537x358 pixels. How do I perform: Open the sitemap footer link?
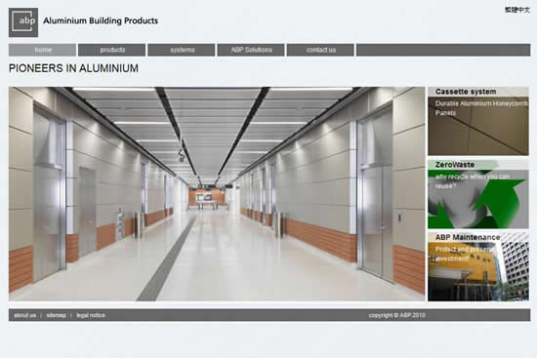click(x=57, y=315)
